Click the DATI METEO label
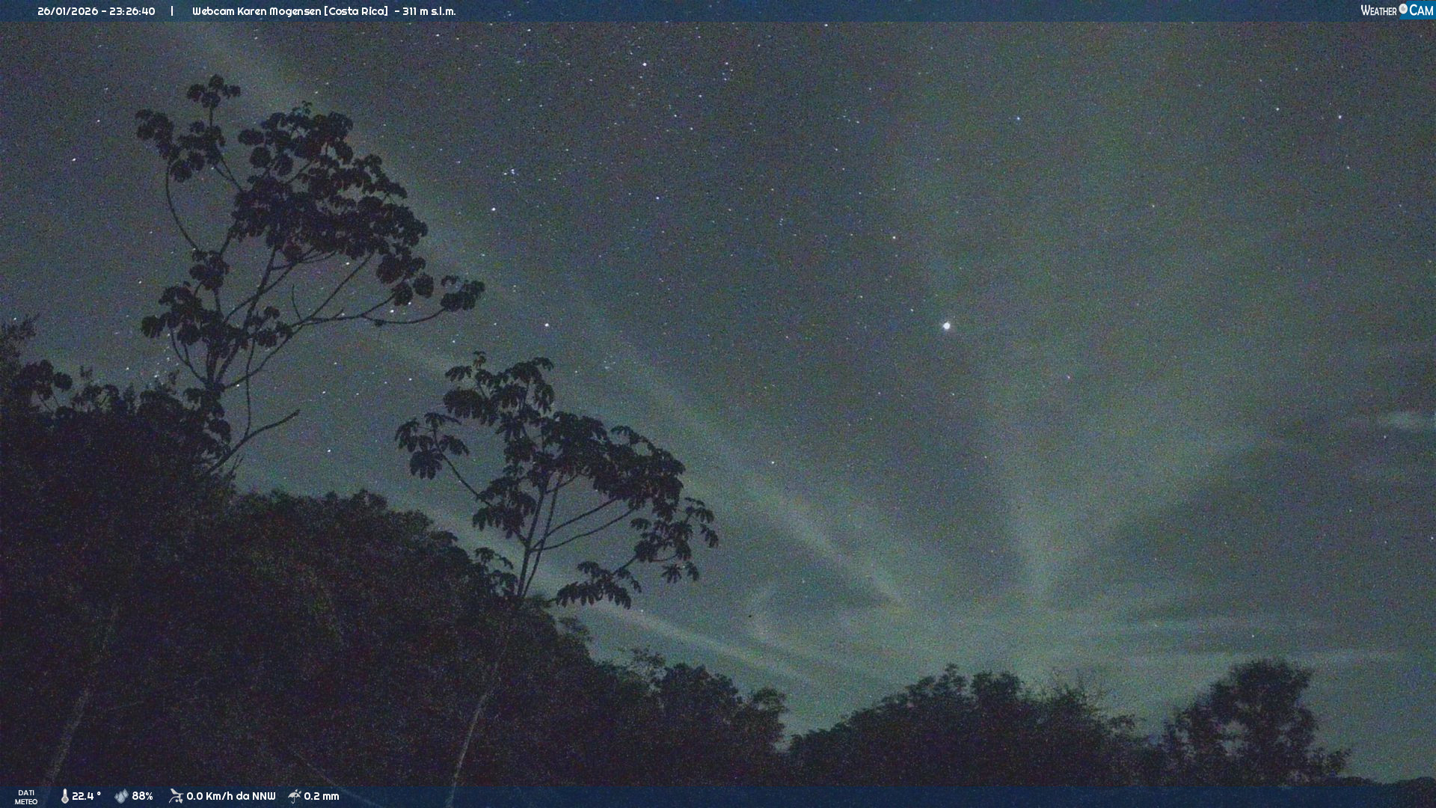The image size is (1436, 808). [x=26, y=797]
